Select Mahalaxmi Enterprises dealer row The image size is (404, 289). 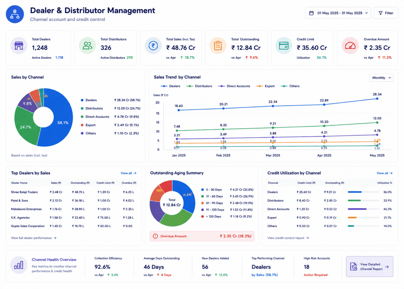click(x=74, y=209)
